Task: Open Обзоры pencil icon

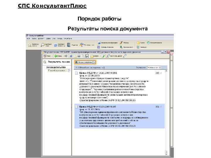Action: coord(121,43)
